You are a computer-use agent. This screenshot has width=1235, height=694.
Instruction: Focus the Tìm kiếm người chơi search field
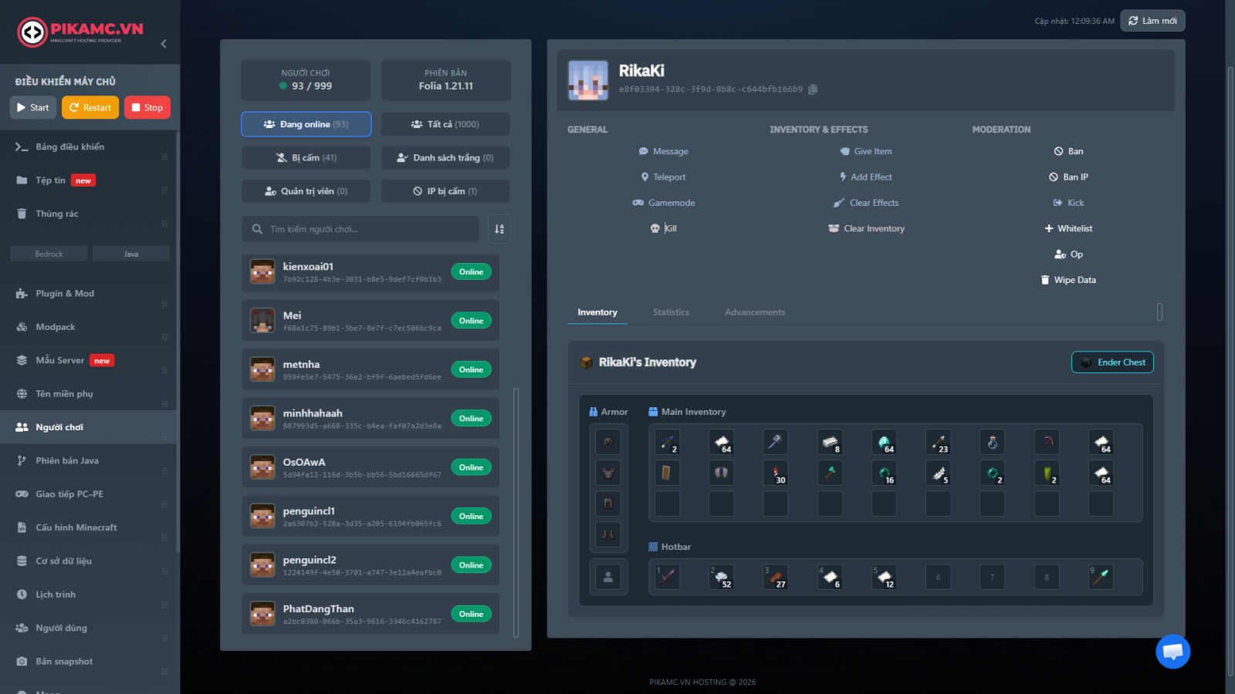[x=360, y=229]
